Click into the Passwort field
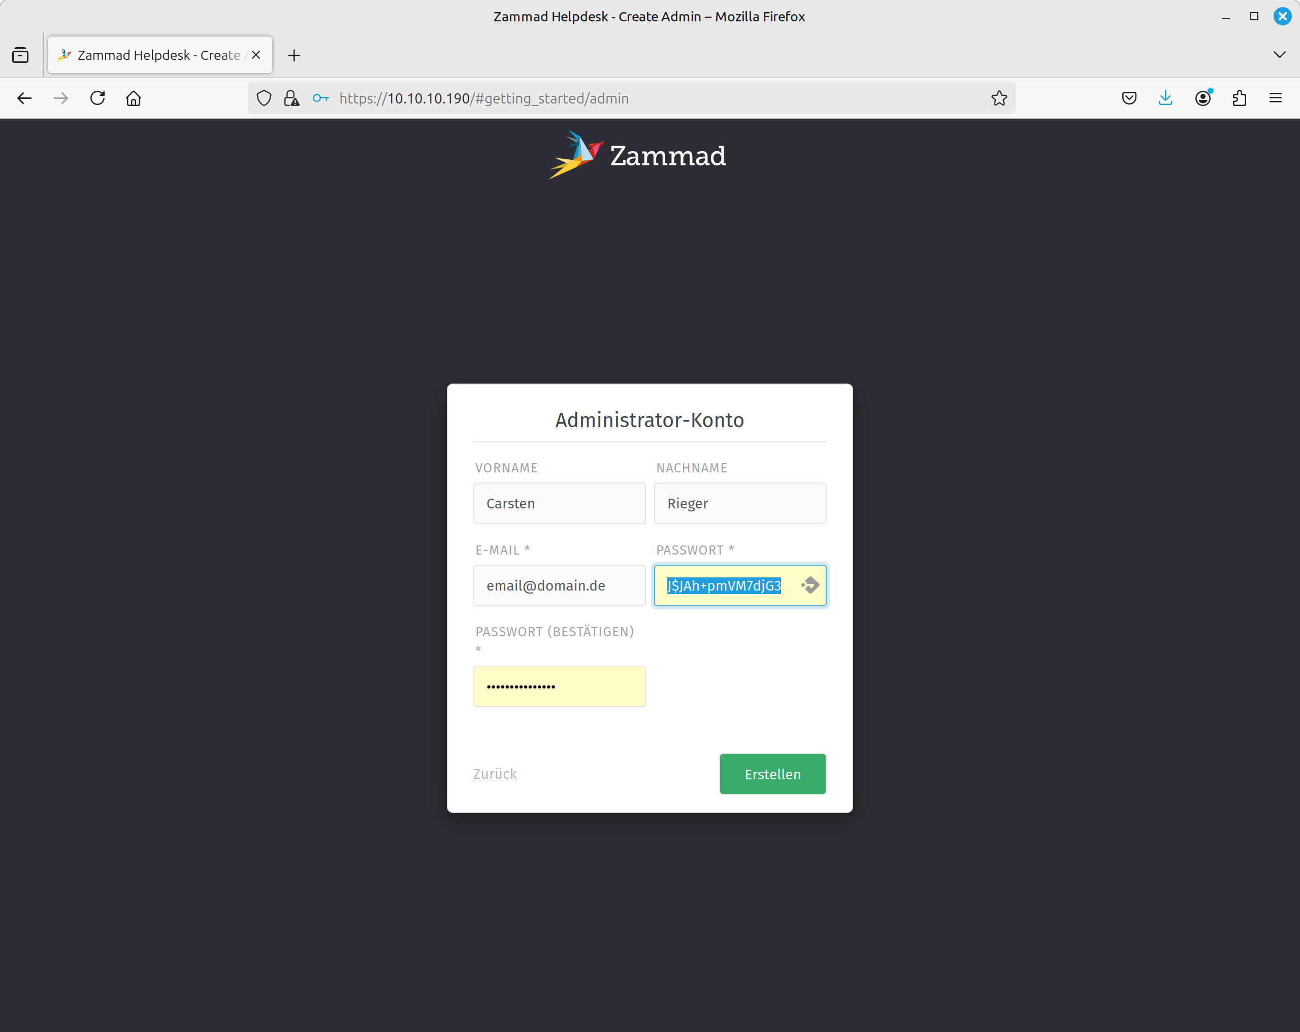This screenshot has height=1032, width=1300. coord(740,585)
